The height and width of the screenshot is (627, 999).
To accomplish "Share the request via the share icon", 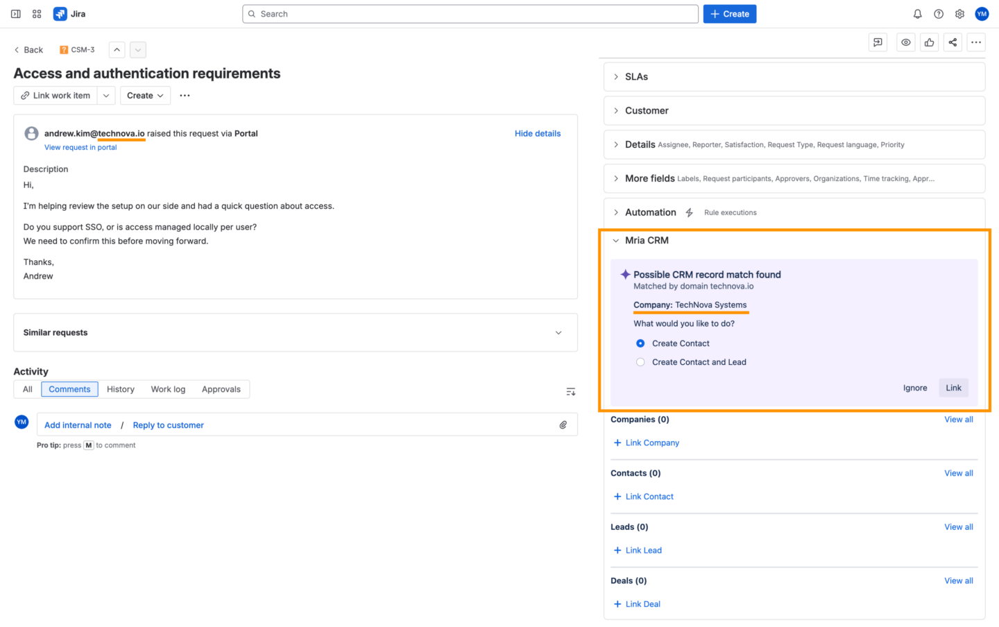I will (953, 42).
